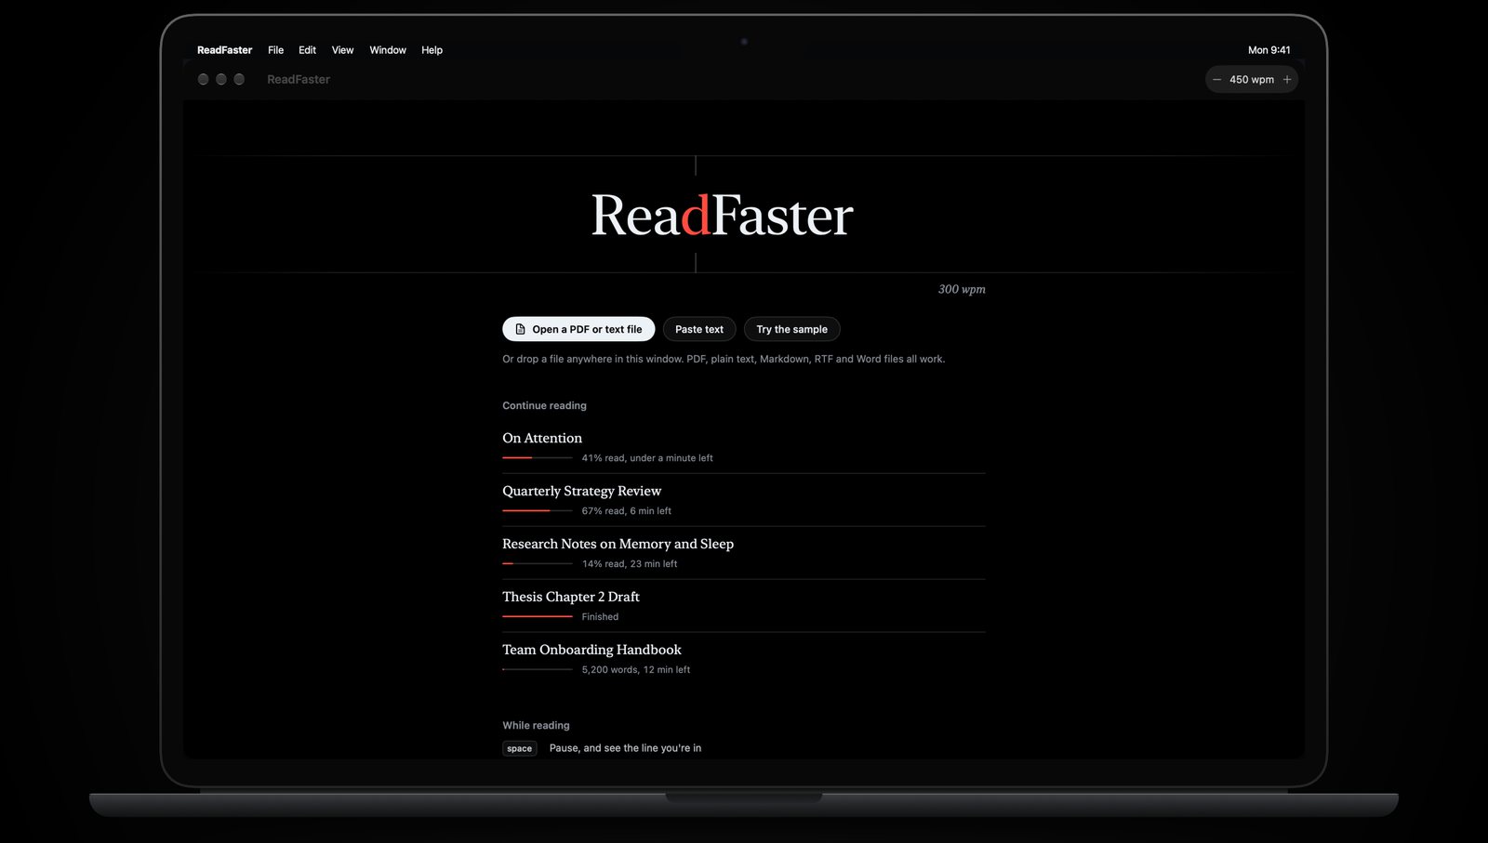Open the File menu
Viewport: 1488px width, 843px height.
(x=276, y=50)
